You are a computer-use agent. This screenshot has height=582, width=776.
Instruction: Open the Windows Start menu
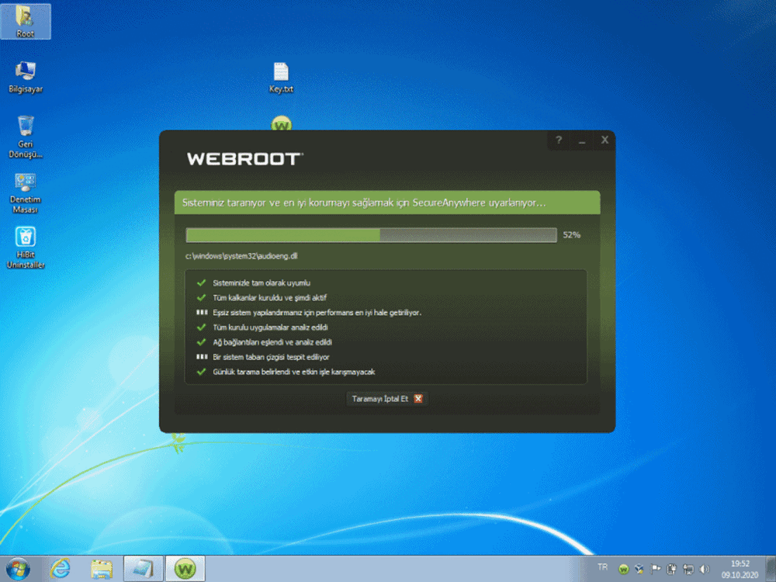pyautogui.click(x=17, y=568)
